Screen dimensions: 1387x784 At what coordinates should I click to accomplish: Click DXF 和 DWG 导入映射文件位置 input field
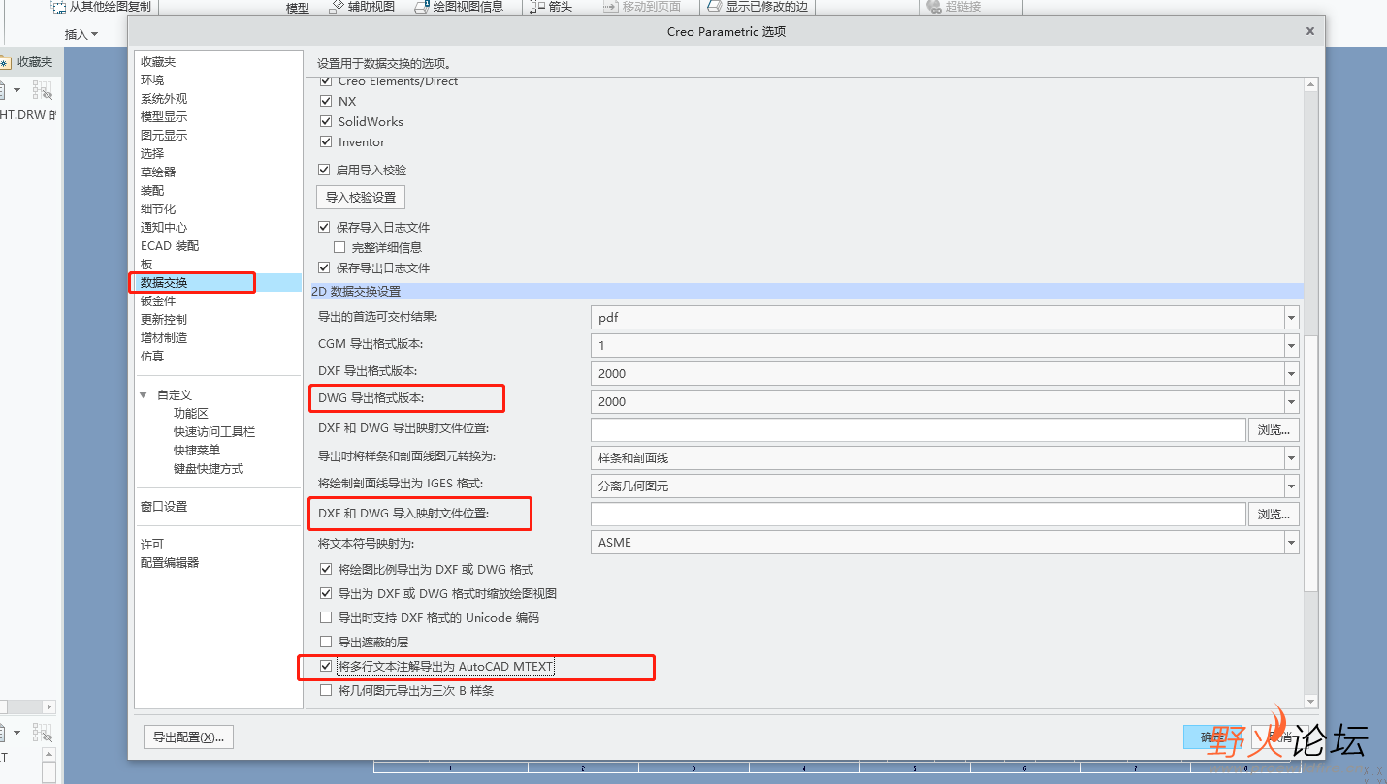tap(918, 514)
